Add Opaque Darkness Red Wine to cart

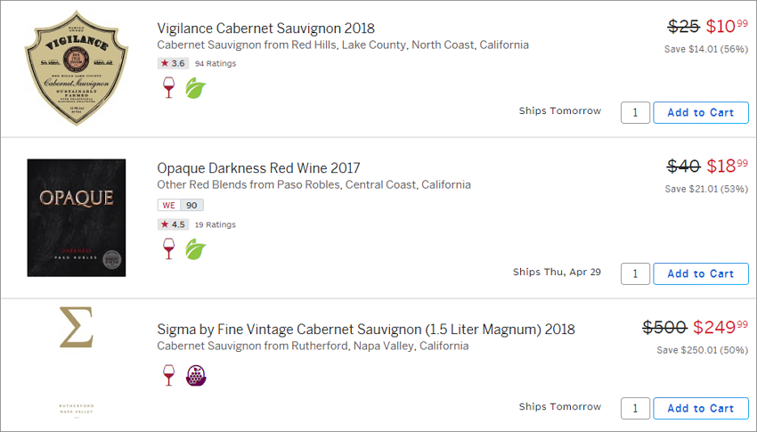[x=701, y=273]
